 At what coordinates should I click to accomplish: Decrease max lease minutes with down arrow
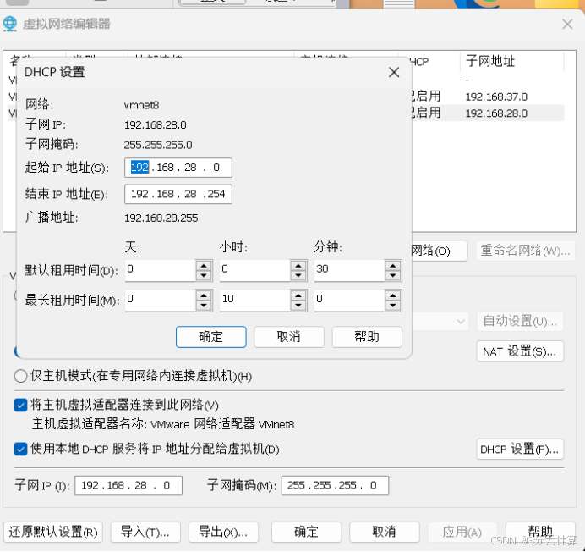(393, 305)
